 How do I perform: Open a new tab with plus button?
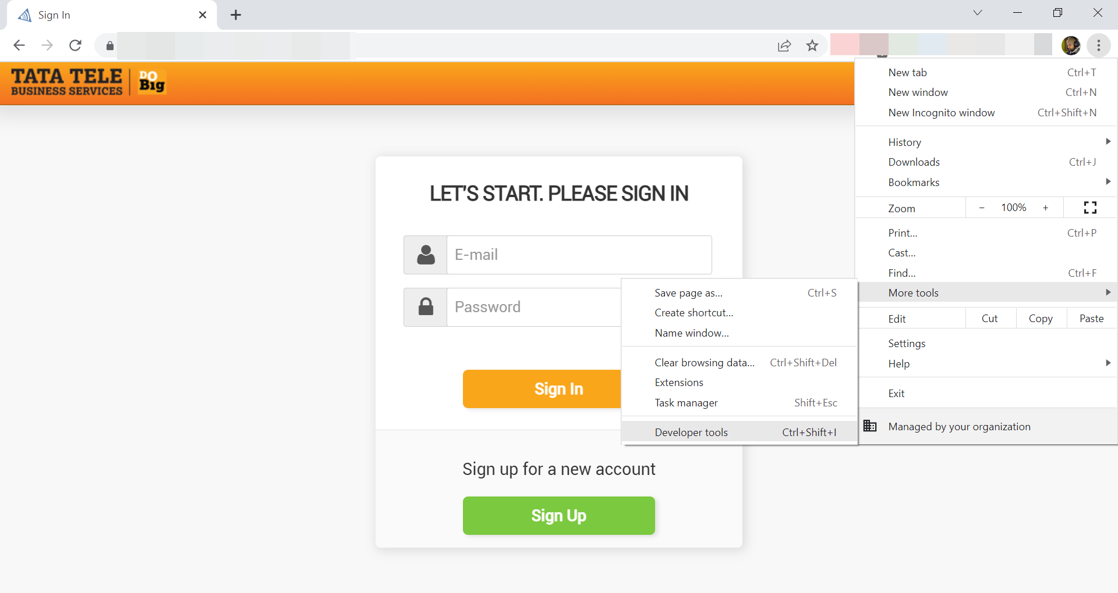tap(236, 15)
